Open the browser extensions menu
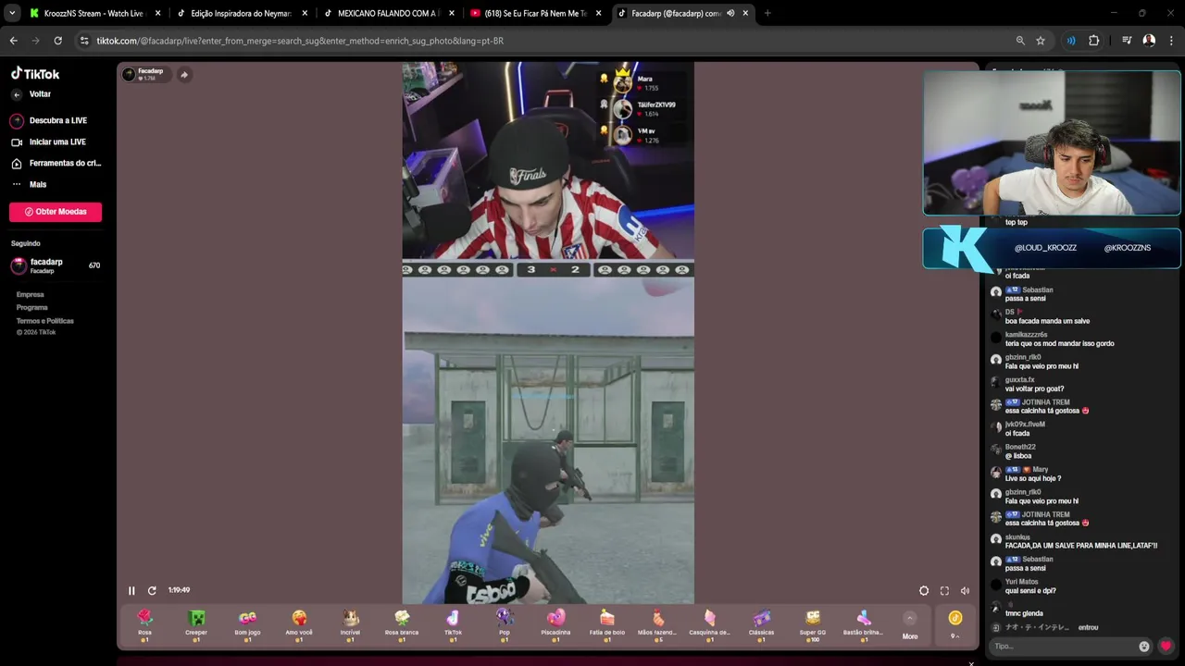Screen dimensions: 1185x666 pos(1094,41)
